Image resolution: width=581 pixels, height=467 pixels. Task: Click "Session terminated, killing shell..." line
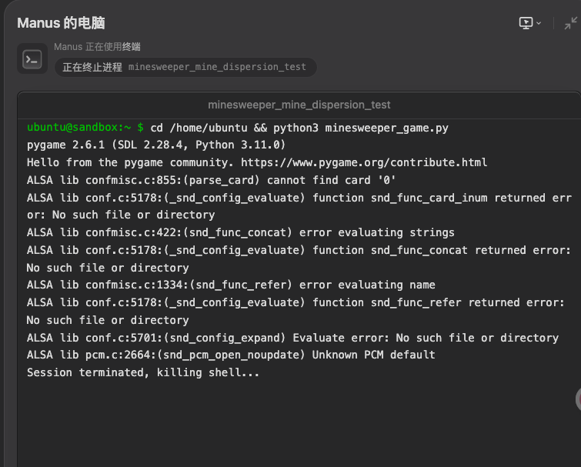142,372
